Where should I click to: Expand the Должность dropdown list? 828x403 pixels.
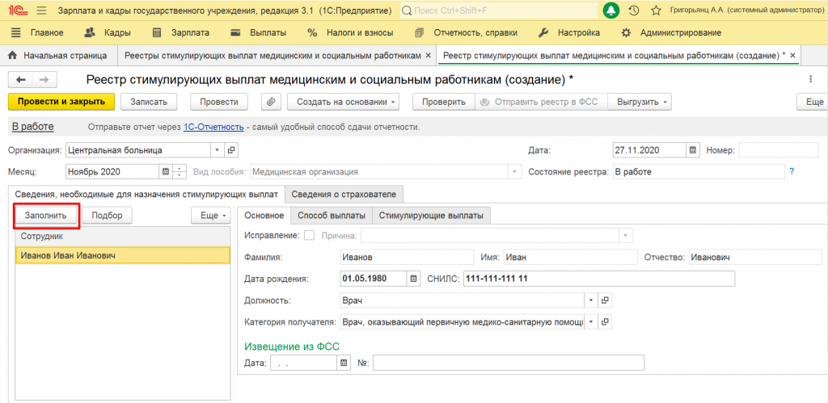click(x=591, y=300)
